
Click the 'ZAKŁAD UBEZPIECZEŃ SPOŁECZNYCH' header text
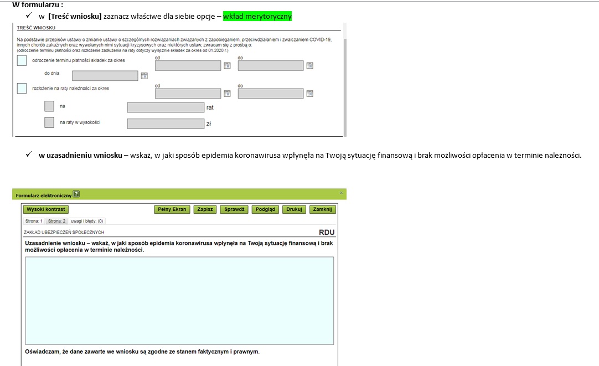(64, 233)
